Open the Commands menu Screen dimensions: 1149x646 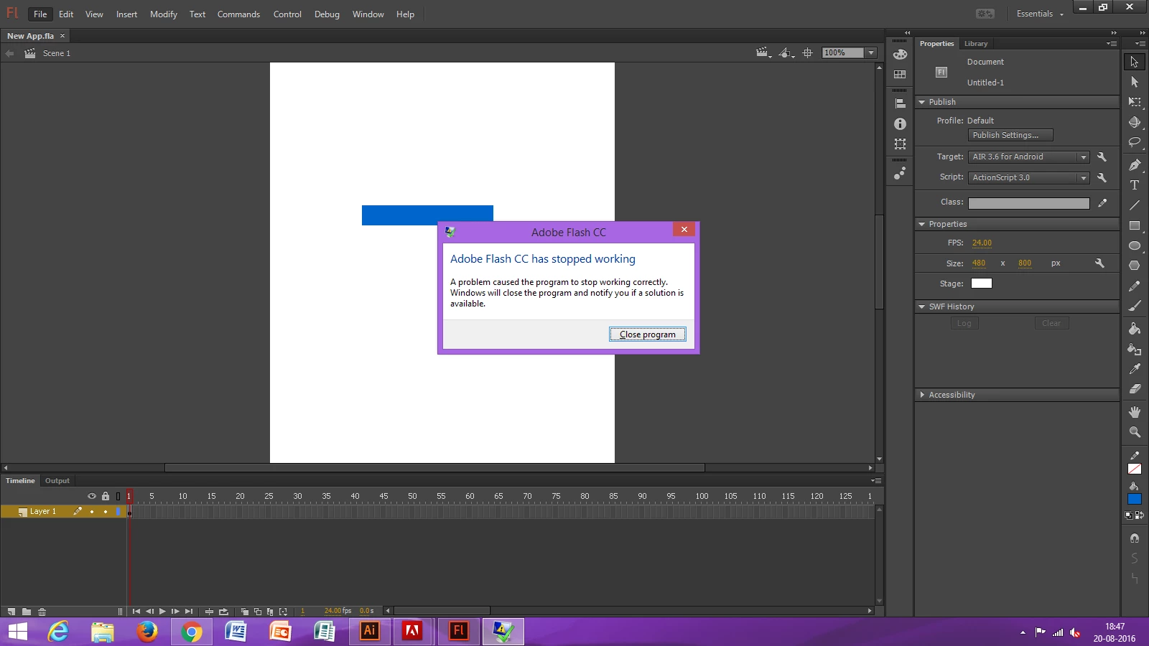pyautogui.click(x=238, y=14)
